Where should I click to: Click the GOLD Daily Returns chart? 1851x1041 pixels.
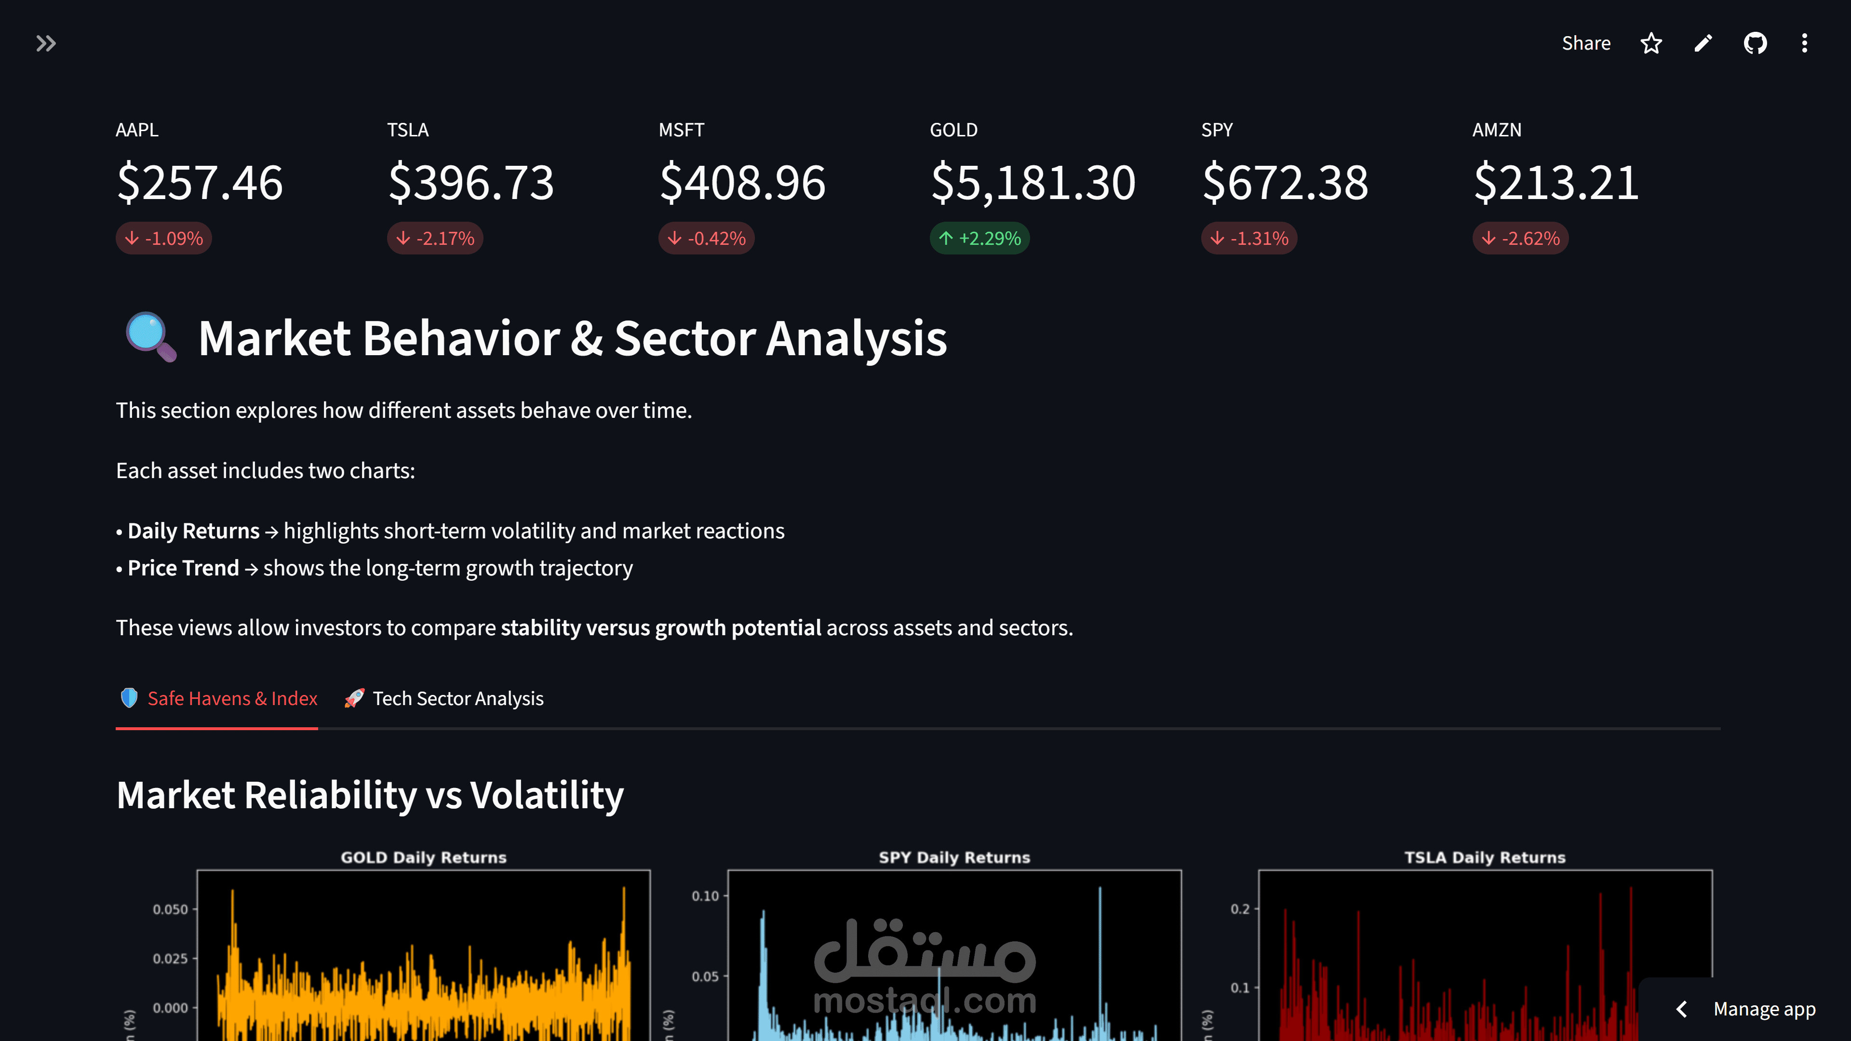[424, 956]
